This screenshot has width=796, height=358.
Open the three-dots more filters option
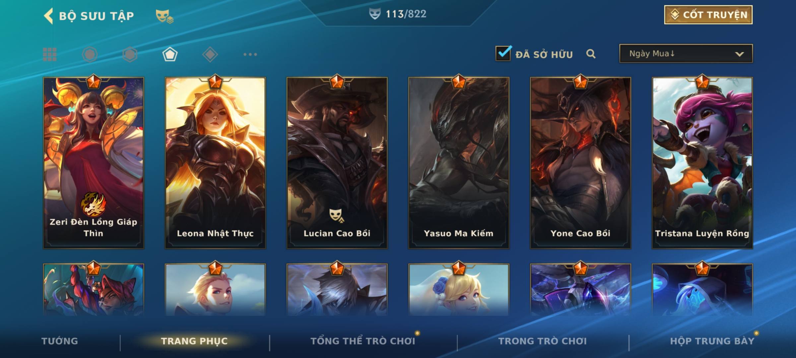click(250, 54)
